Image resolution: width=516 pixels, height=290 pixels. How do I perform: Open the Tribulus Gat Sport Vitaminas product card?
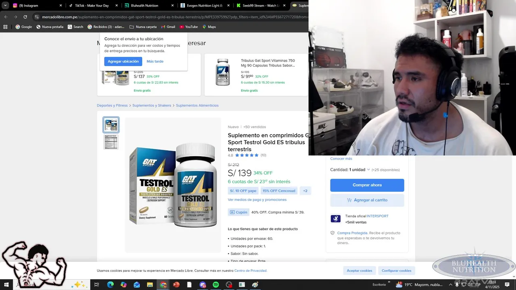point(256,75)
